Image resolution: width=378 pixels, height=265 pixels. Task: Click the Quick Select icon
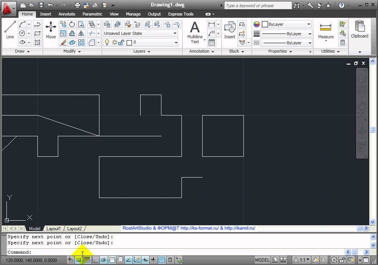pyautogui.click(x=342, y=24)
